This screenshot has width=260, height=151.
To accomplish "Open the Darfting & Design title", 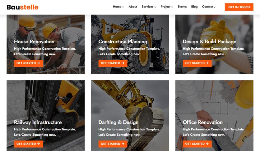I will click(x=118, y=122).
